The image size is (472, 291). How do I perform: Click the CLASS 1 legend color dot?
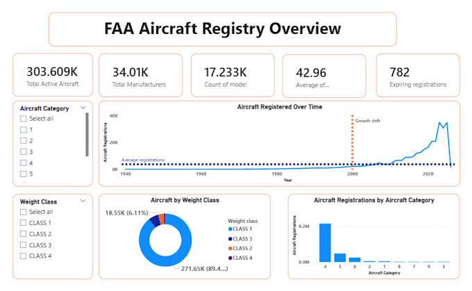230,229
